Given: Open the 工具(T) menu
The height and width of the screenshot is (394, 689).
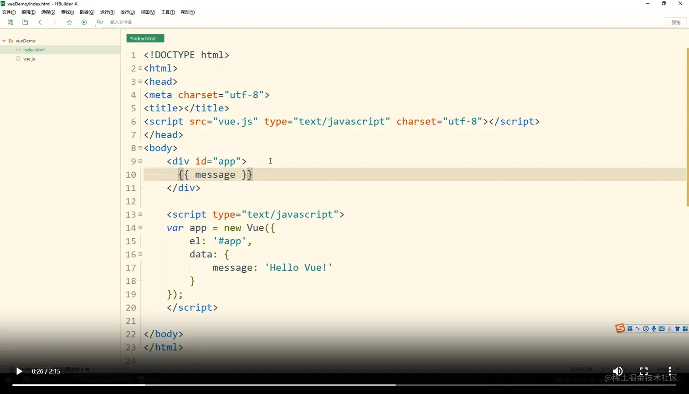Looking at the screenshot, I should point(168,12).
